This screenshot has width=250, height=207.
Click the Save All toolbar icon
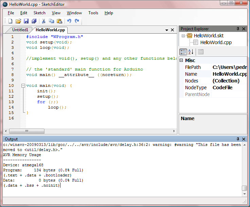[x=34, y=21]
